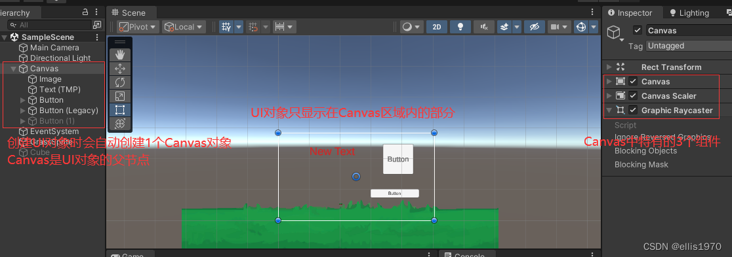Click the Canvas Scaler component icon

coord(620,96)
